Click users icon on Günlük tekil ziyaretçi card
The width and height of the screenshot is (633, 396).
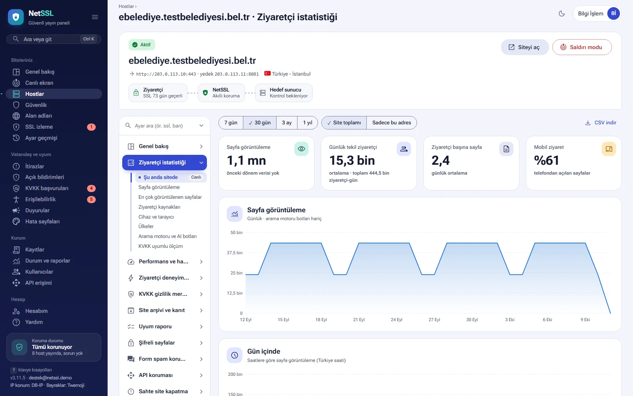[x=404, y=149]
